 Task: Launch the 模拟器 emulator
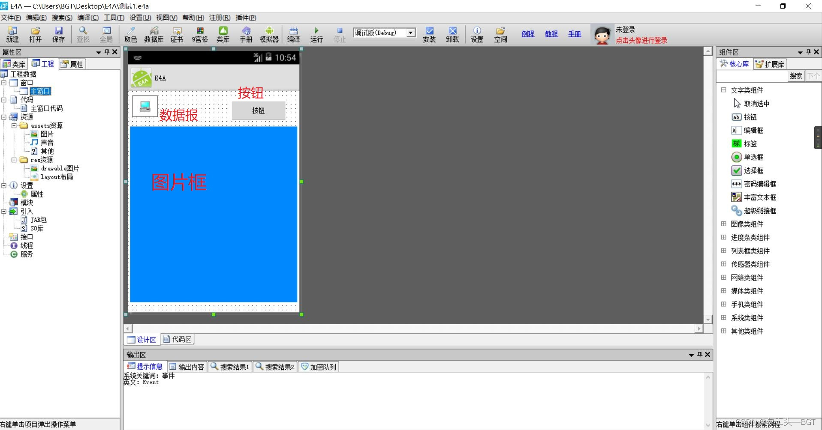pos(269,35)
